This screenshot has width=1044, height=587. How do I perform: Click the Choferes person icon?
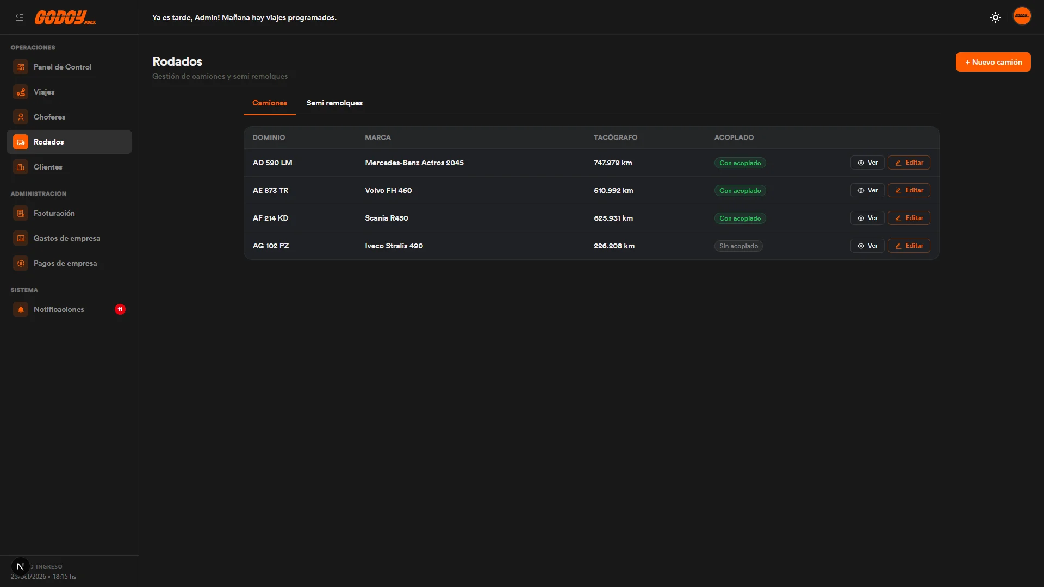coord(21,117)
